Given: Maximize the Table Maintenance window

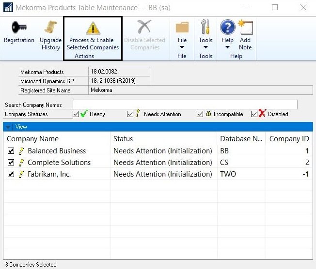Looking at the screenshot, I should pos(275,7).
